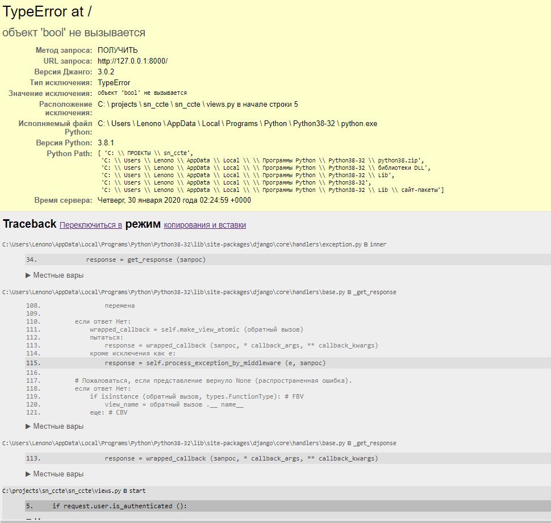Click the label "URL запроса:"
Viewport: 551px width, 523px height.
68,61
